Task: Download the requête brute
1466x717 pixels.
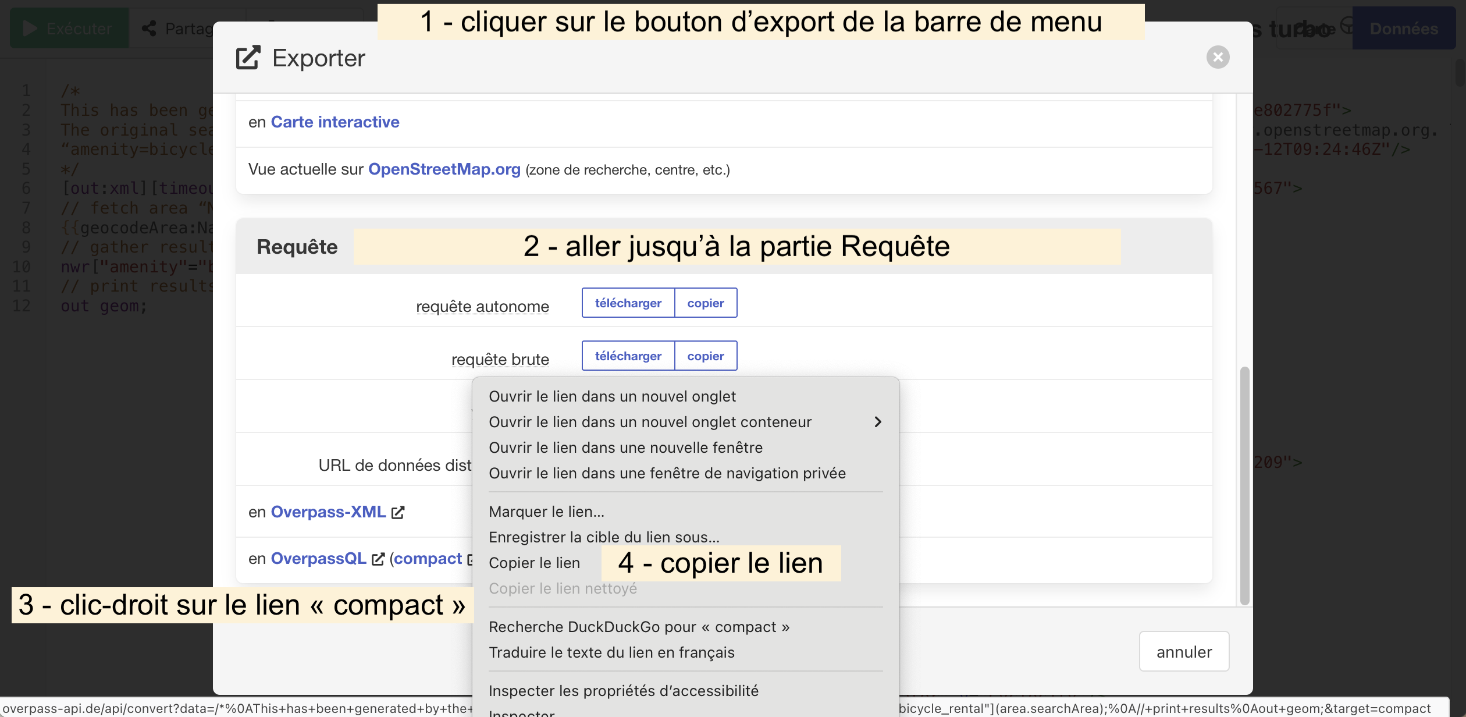Action: (628, 356)
